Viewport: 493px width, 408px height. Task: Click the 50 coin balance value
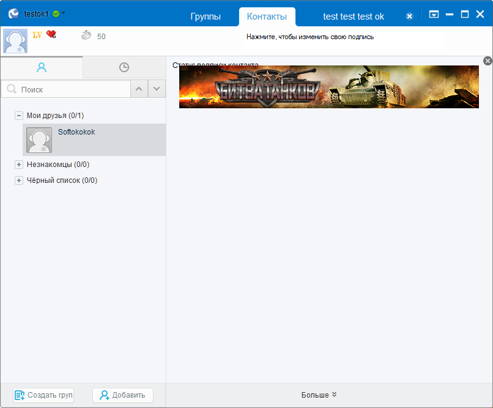click(x=102, y=37)
